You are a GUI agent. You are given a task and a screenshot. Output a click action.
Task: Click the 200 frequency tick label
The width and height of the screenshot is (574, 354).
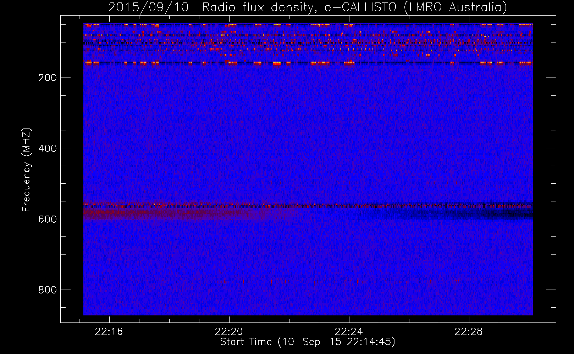(x=48, y=78)
